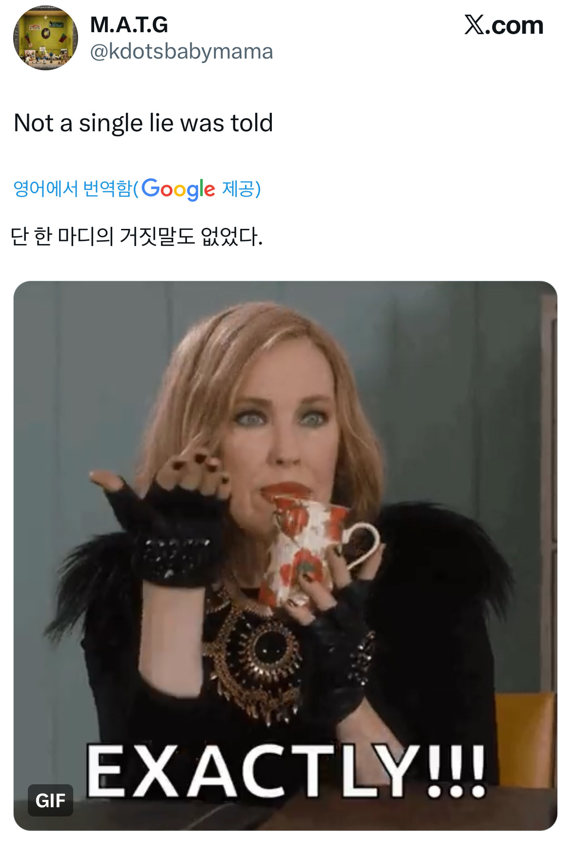Viewport: 571px width, 857px height.
Task: Click the GIF badge on the media
Action: pos(50,800)
